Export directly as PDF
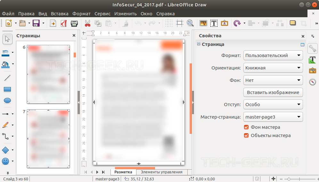319x182 pixels. (64, 23)
